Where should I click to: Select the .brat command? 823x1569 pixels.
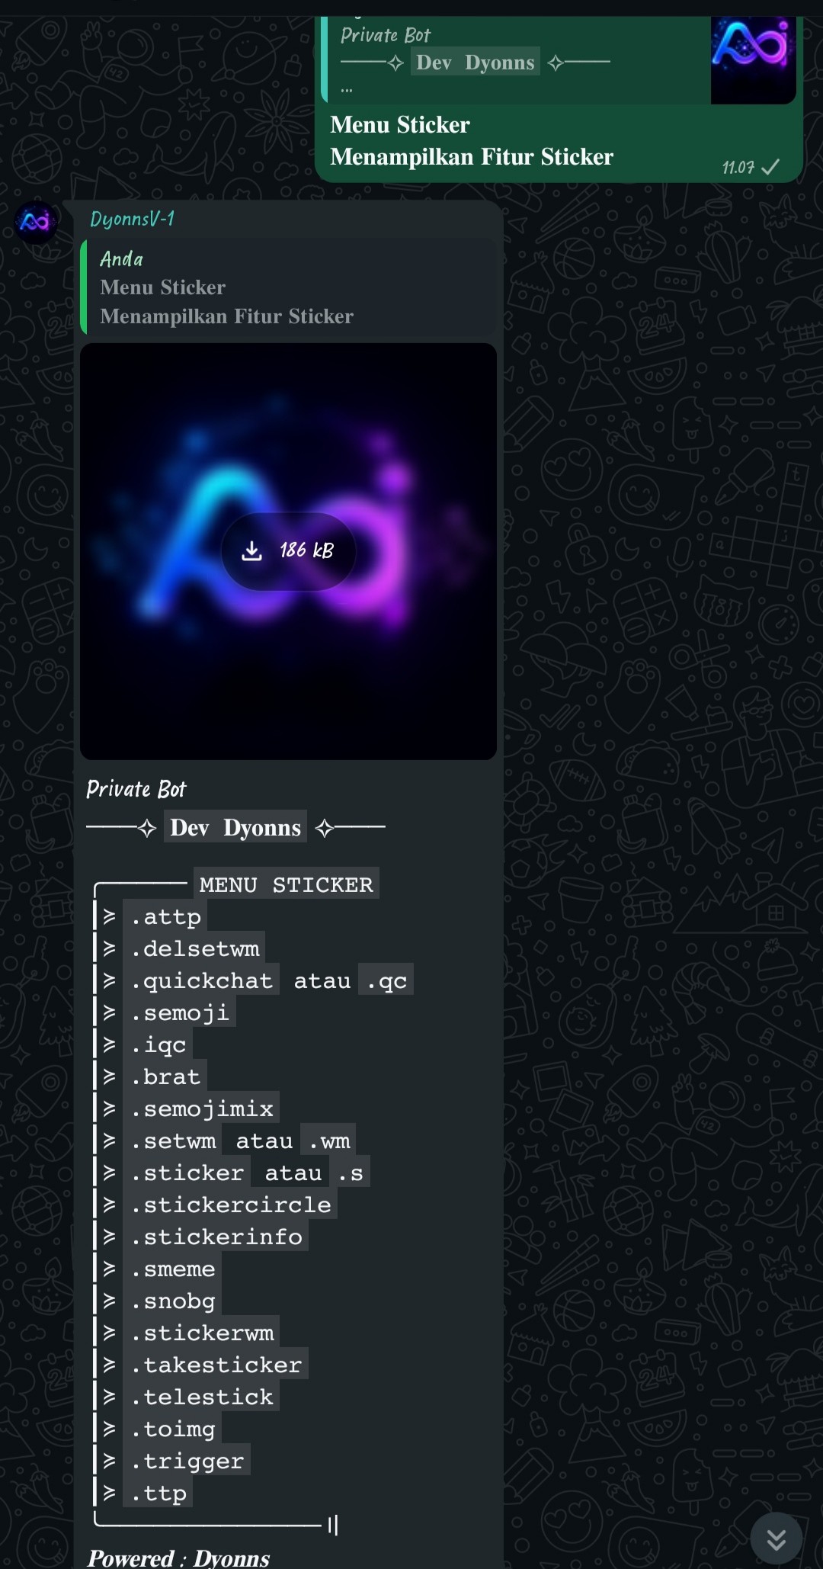[x=165, y=1076]
